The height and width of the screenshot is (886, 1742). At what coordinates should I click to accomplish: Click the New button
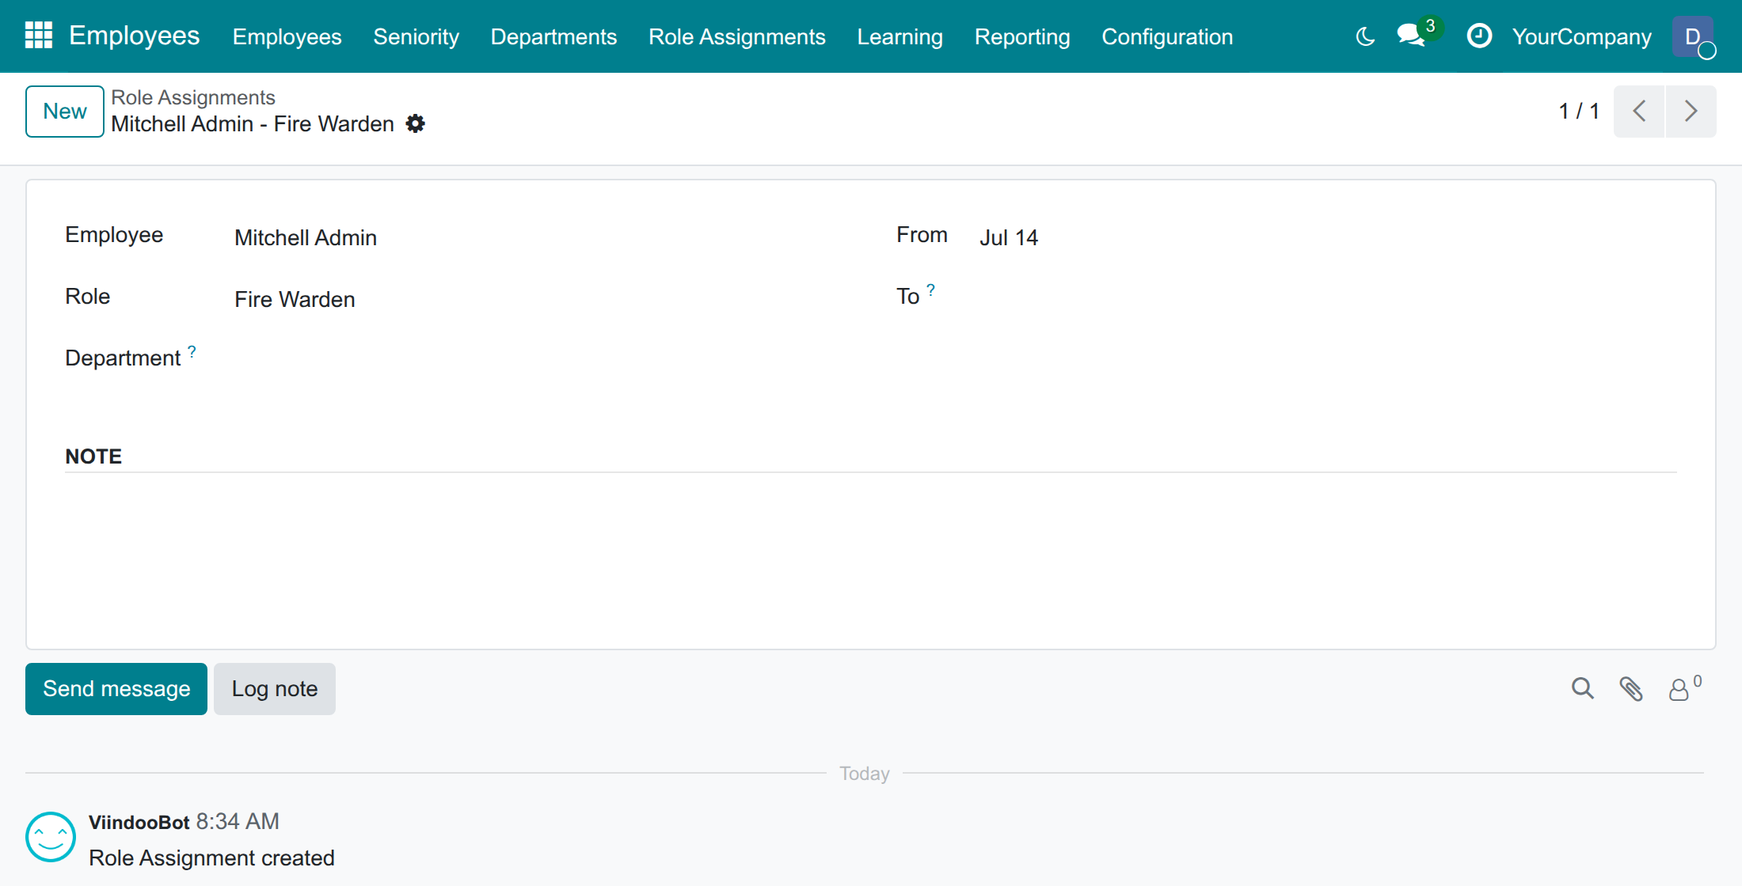point(65,112)
